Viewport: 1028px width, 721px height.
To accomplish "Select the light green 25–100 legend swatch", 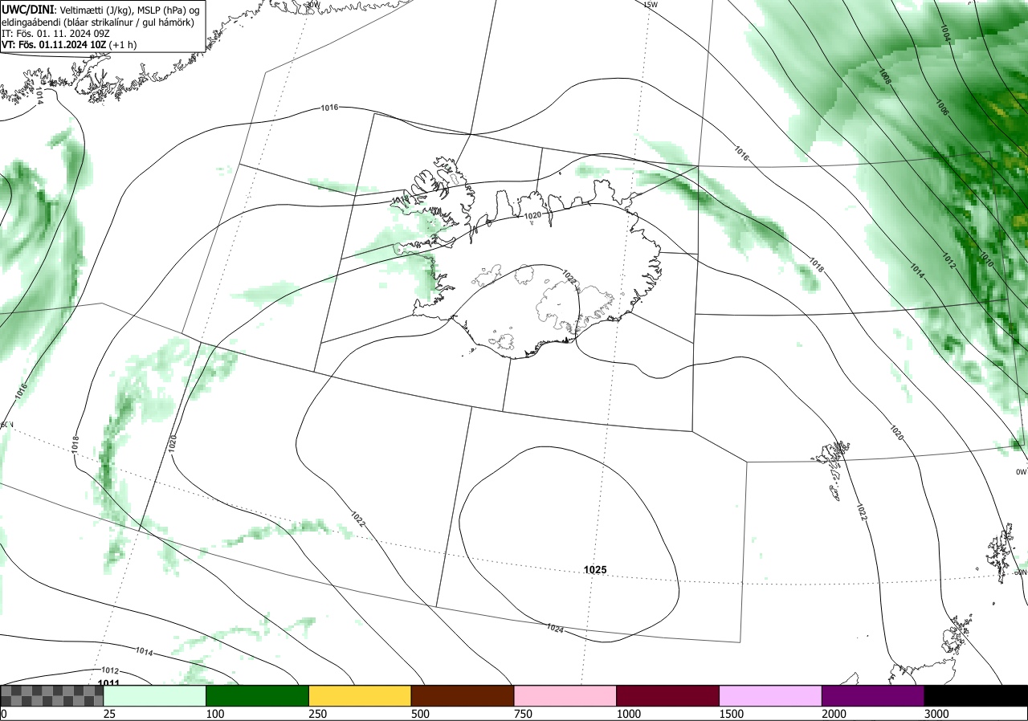I will pyautogui.click(x=155, y=695).
